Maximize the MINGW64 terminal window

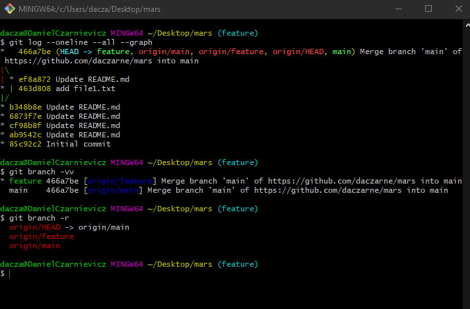pyautogui.click(x=428, y=9)
